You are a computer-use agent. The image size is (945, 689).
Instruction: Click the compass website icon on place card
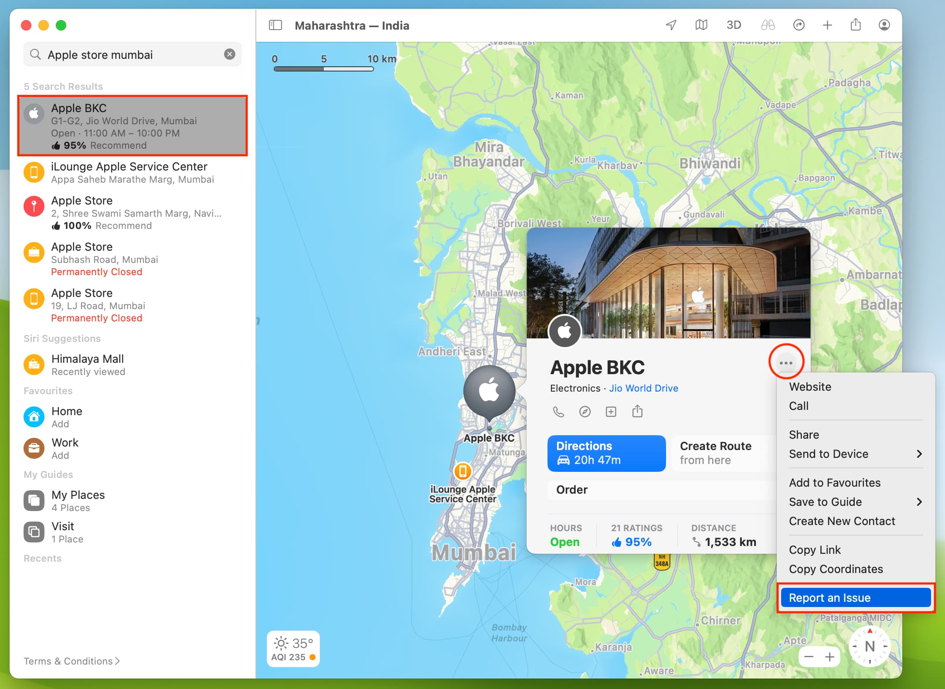point(585,411)
